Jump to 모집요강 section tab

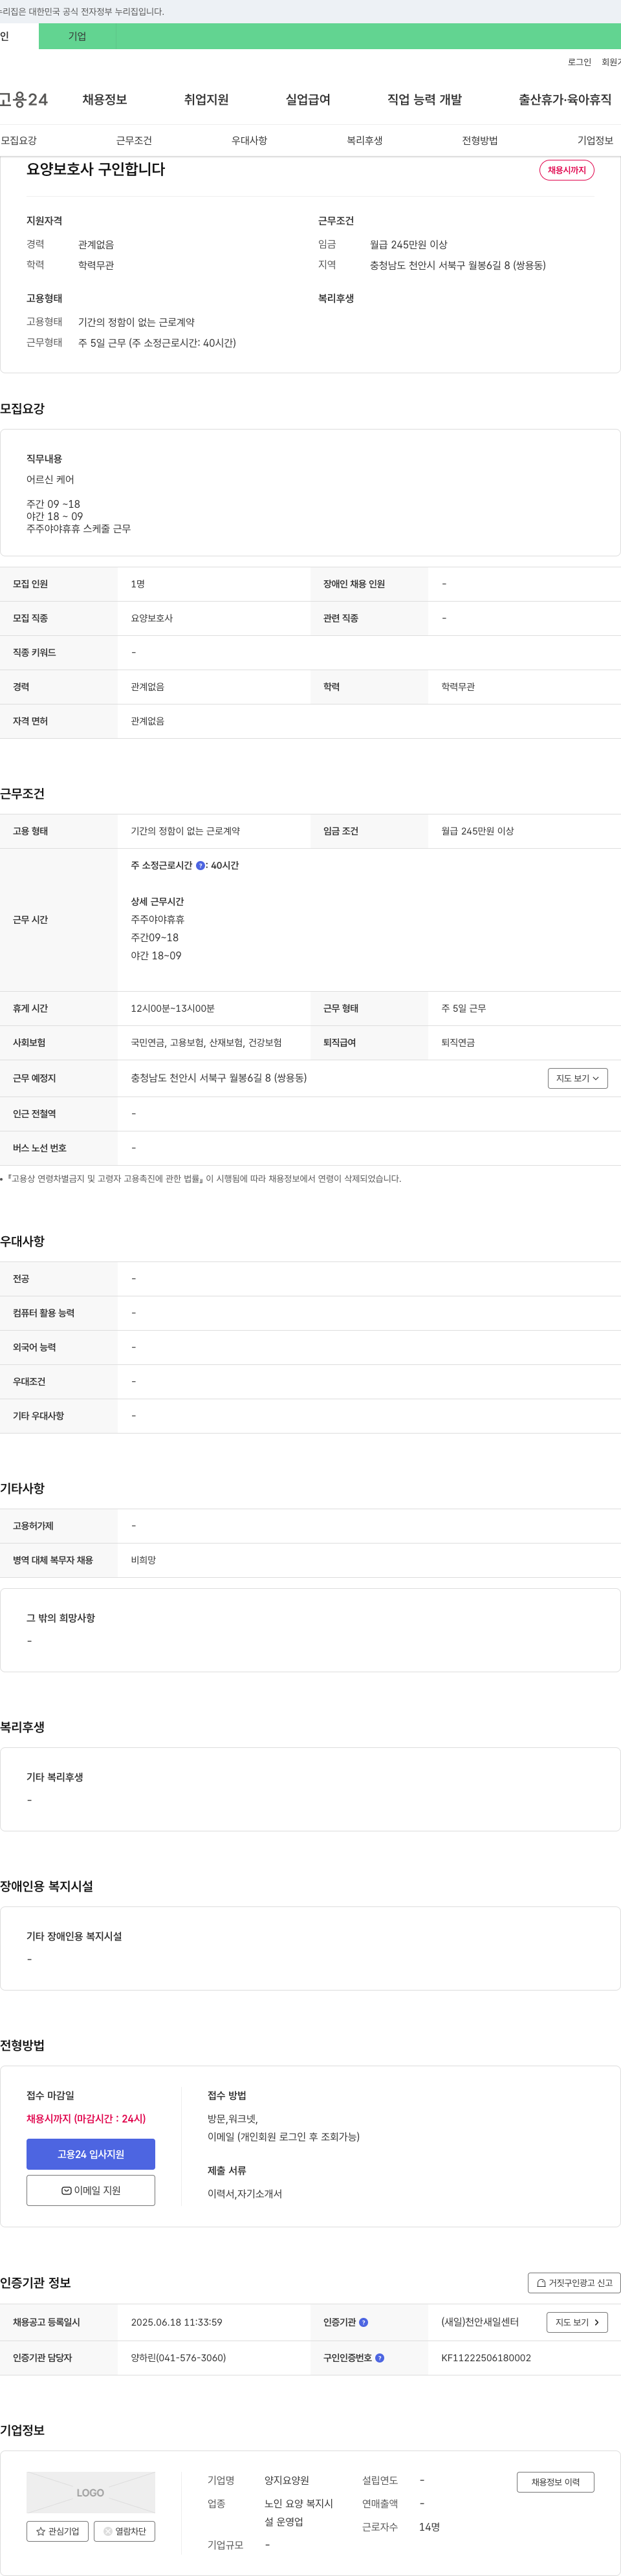(19, 140)
